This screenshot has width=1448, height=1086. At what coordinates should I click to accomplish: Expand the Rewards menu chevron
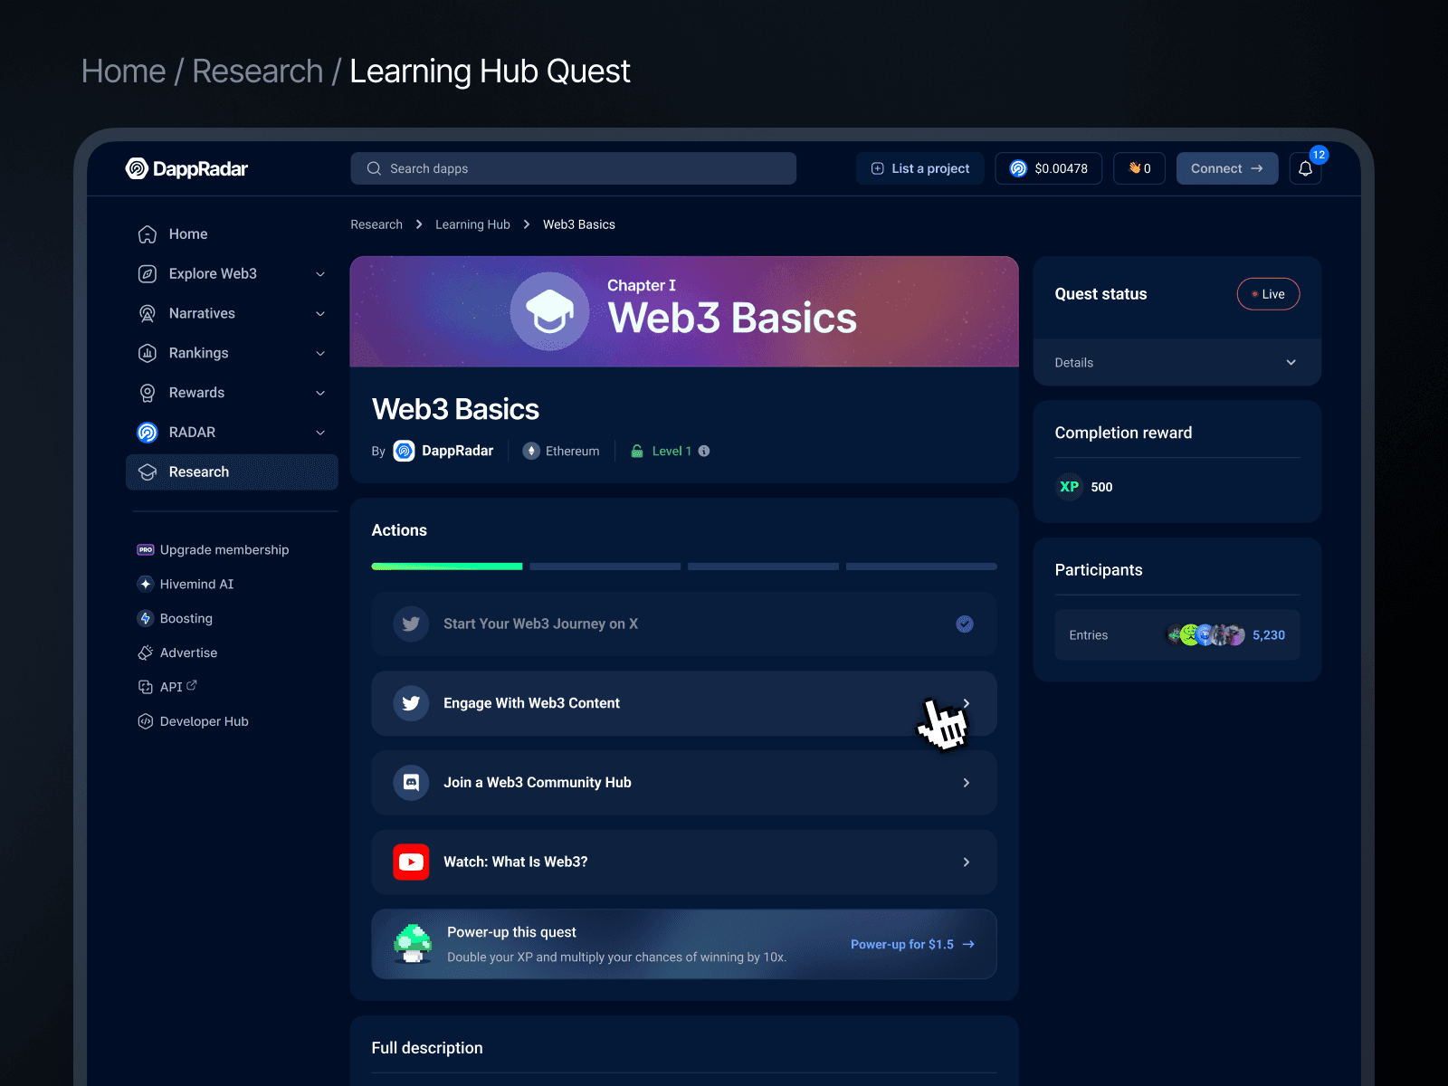pos(320,393)
